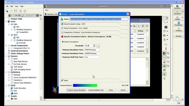
Task: Select Far Zone Sensors in project tree
Action: (x=20, y=64)
